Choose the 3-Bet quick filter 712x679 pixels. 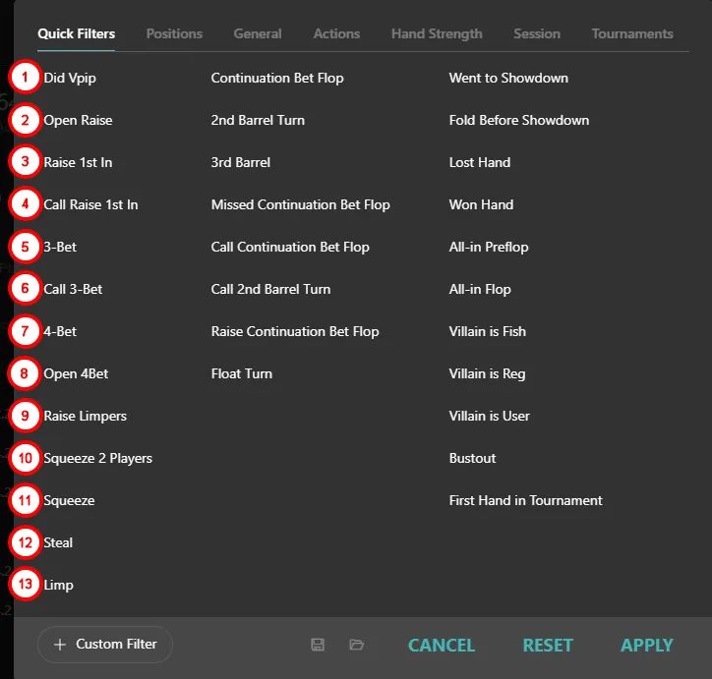60,247
